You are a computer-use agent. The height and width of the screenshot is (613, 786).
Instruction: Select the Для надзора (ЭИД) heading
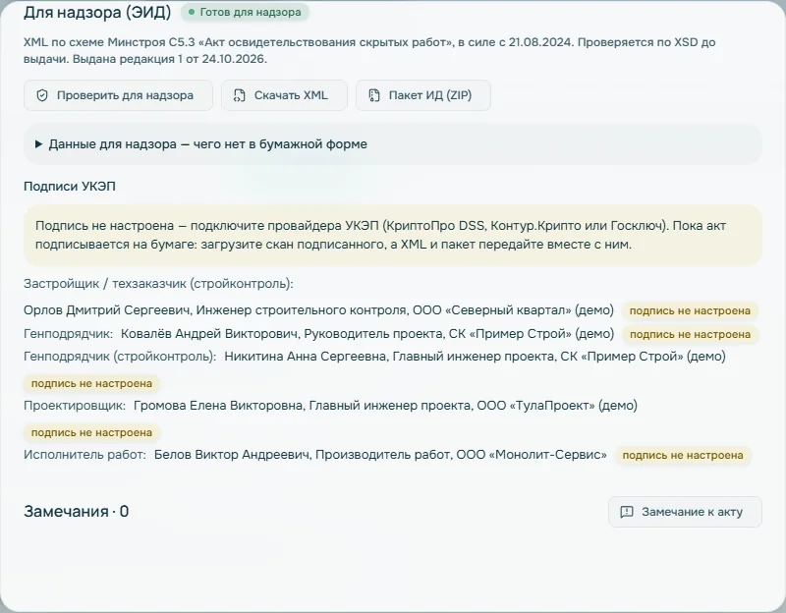97,12
